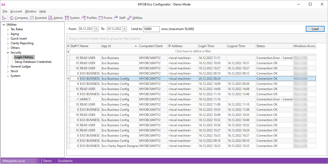328x164 pixels.
Task: Click the logout time 16.12.2022 10:51
Action: coord(241,63)
